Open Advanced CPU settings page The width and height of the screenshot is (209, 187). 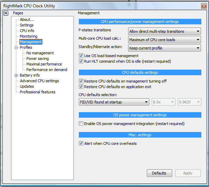tap(39, 81)
